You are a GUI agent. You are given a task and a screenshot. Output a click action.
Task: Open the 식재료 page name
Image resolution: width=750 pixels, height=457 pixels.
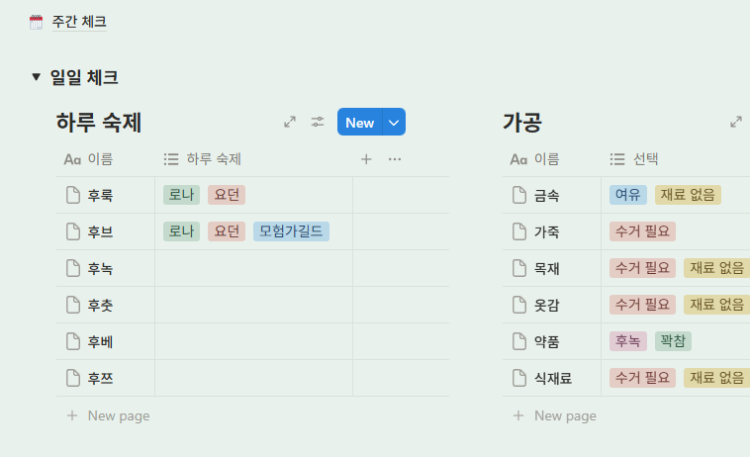(553, 379)
